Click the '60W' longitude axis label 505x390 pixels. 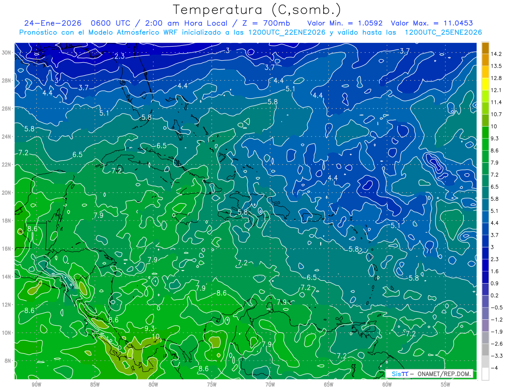tap(387, 385)
